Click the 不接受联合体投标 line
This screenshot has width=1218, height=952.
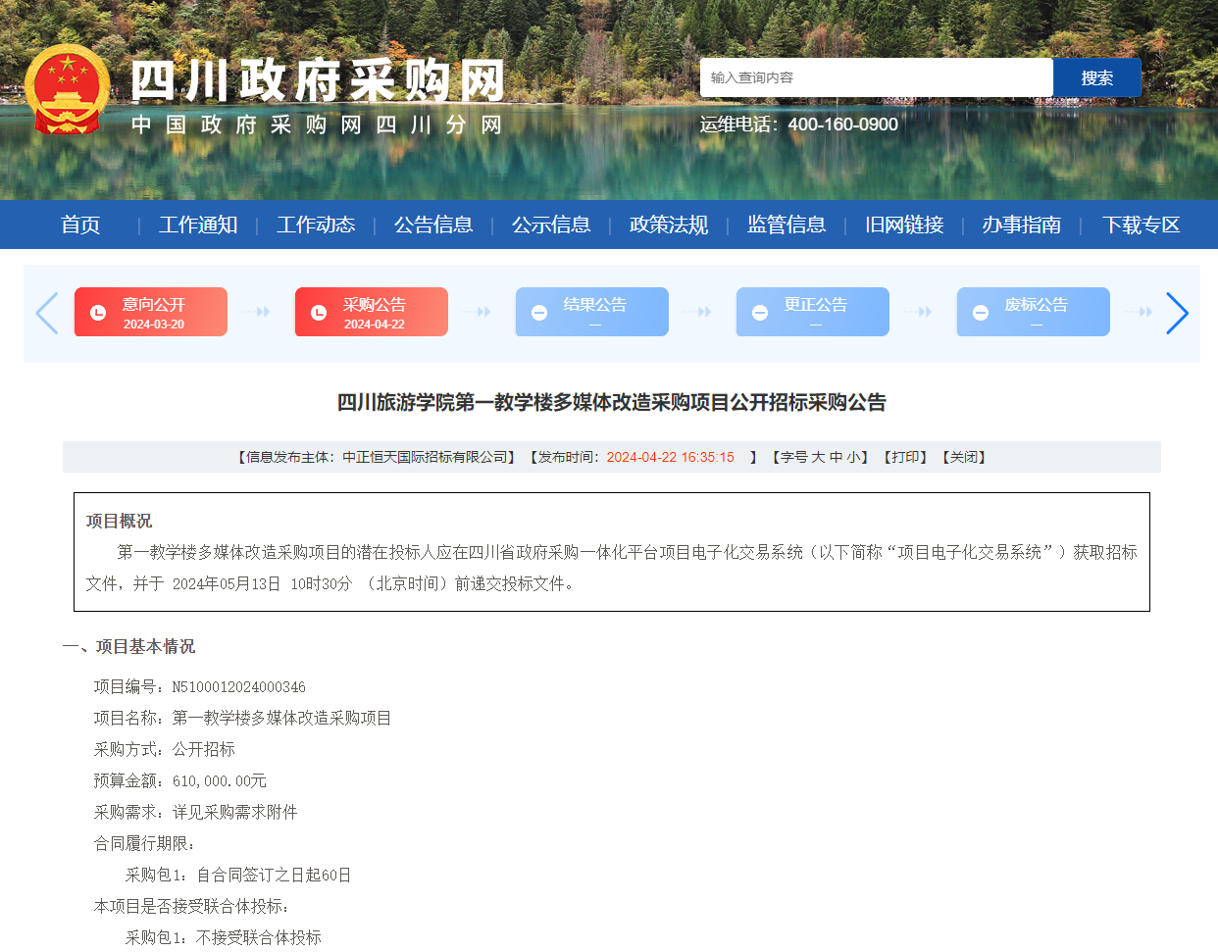coord(259,938)
